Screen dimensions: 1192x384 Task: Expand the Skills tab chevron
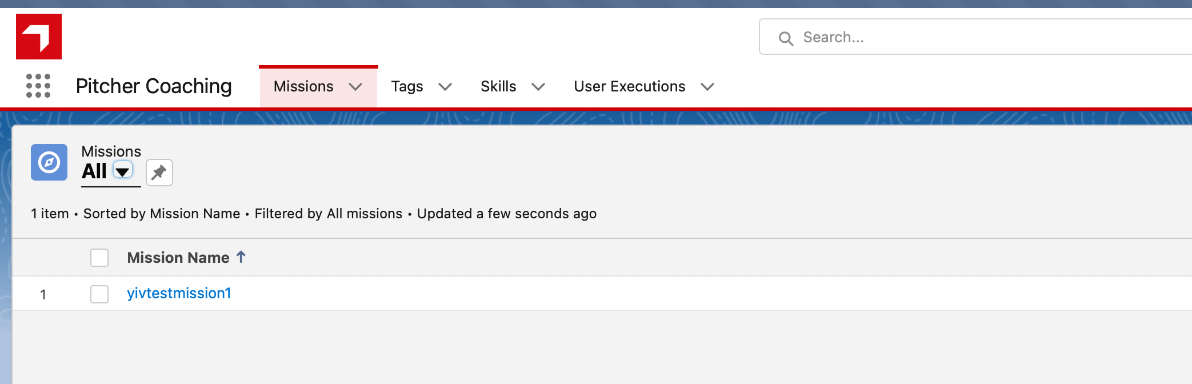coord(538,87)
